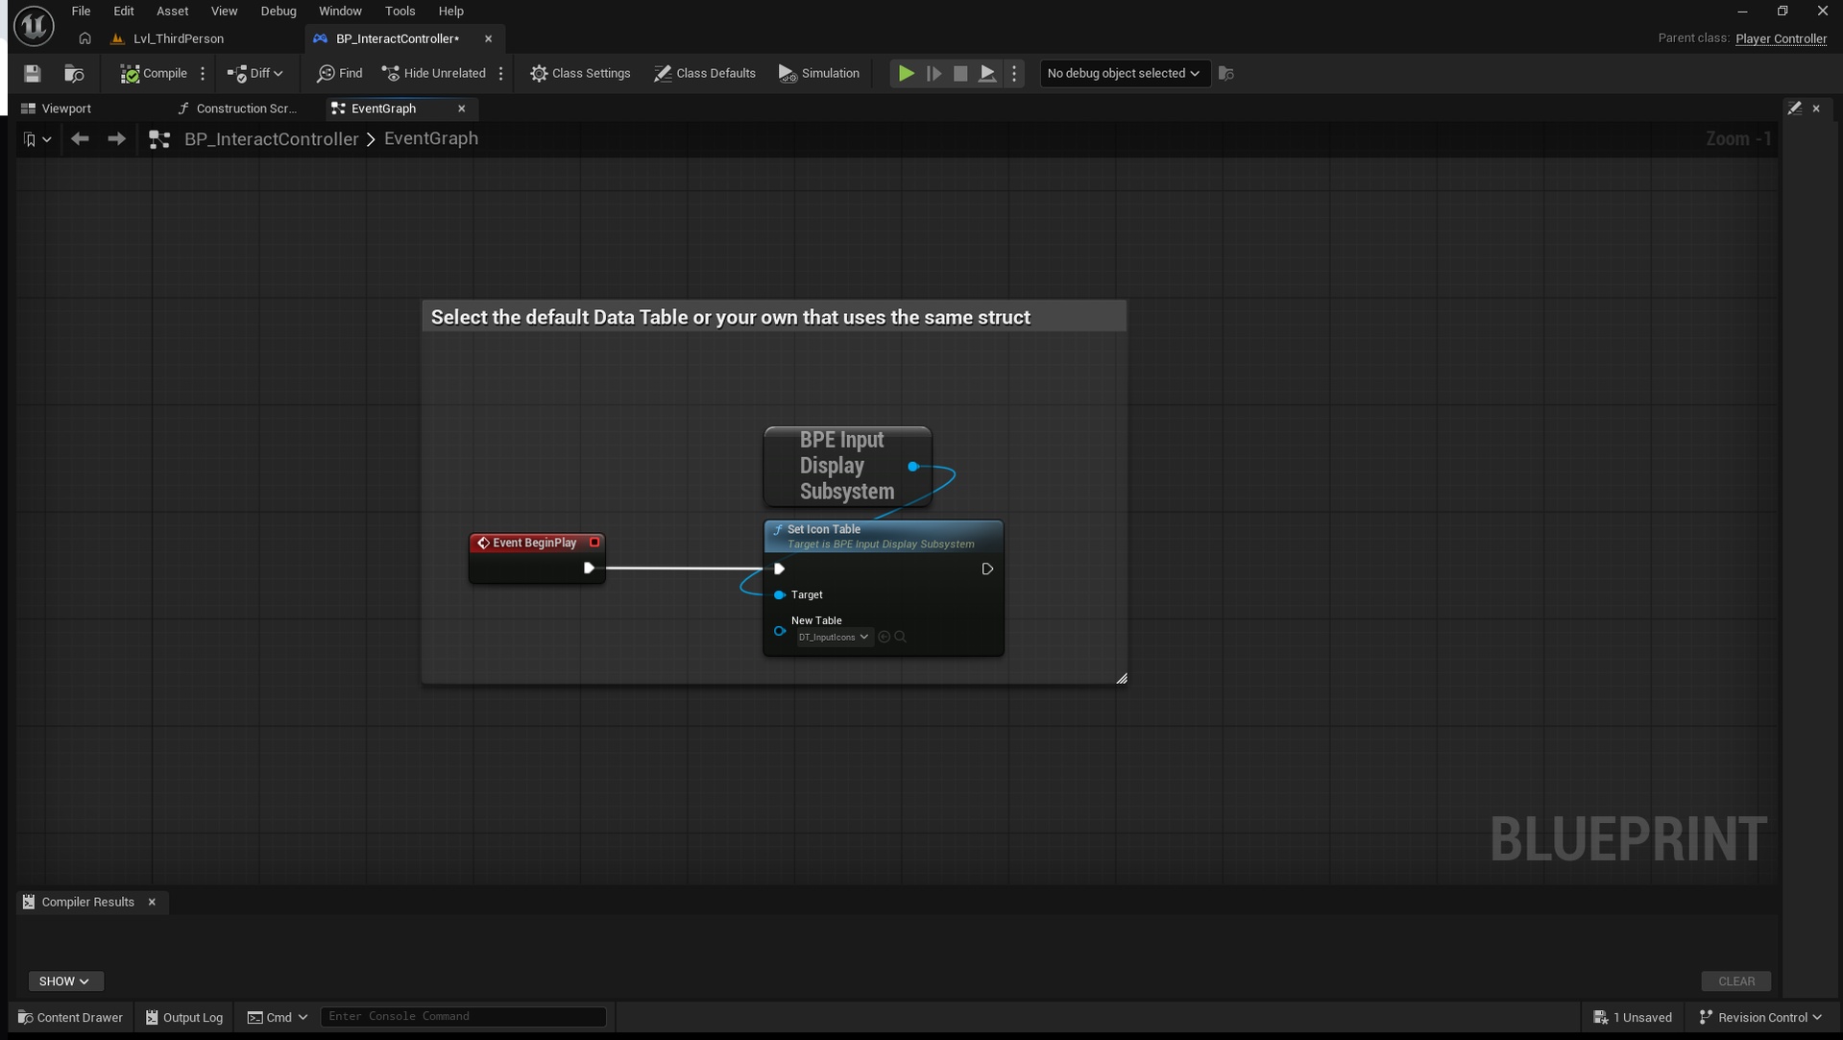Screen dimensions: 1843x1040
Task: Navigate forward in graph history
Action: click(116, 139)
